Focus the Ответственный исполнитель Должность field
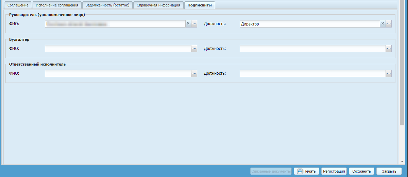The height and width of the screenshot is (177, 408). tap(312, 73)
